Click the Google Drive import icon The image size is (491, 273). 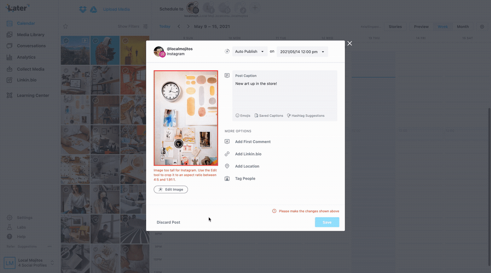point(94,9)
